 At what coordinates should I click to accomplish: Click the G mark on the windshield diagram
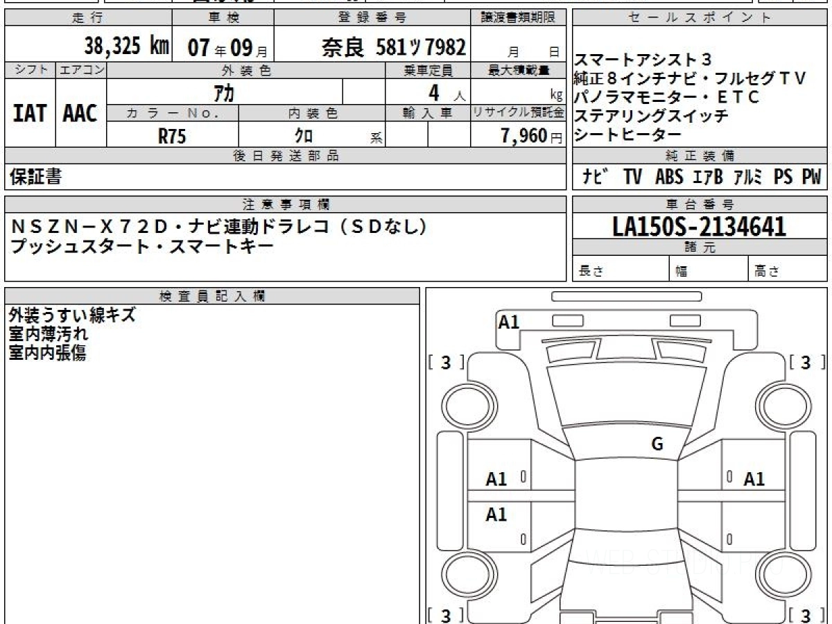click(657, 444)
